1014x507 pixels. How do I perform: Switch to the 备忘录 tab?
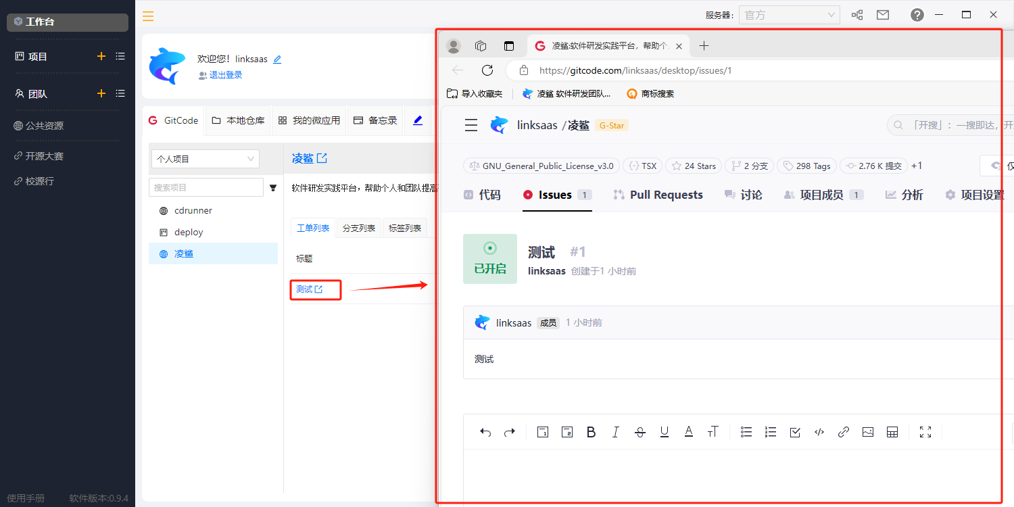click(375, 120)
